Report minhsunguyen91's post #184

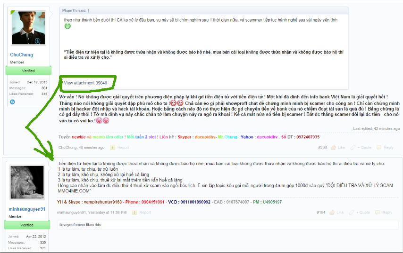(145, 213)
